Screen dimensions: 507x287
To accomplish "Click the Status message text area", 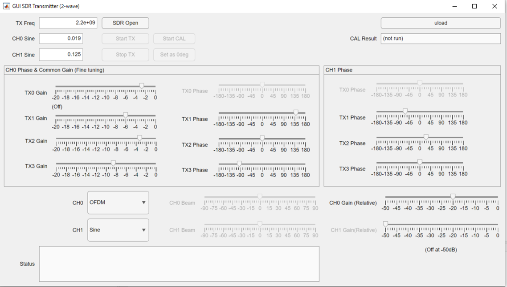I will 179,264.
